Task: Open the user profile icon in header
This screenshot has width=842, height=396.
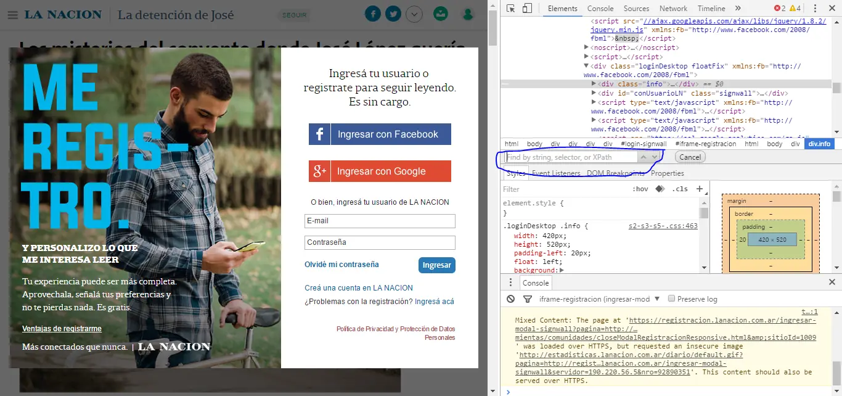Action: tap(468, 14)
